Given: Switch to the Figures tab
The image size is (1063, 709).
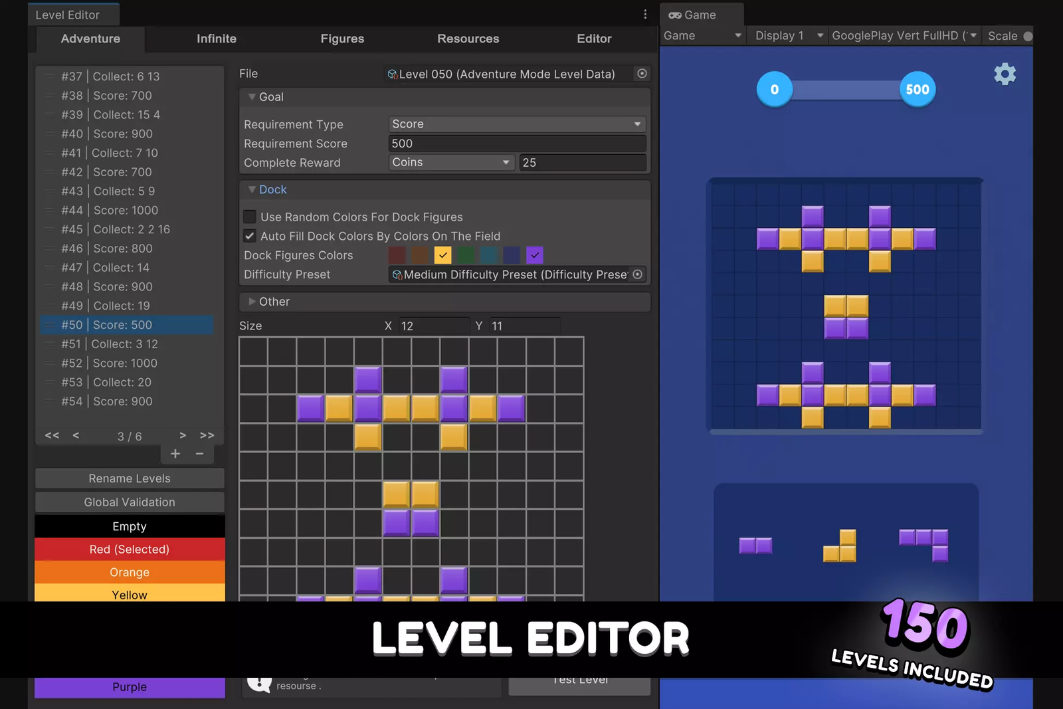Looking at the screenshot, I should pyautogui.click(x=342, y=39).
